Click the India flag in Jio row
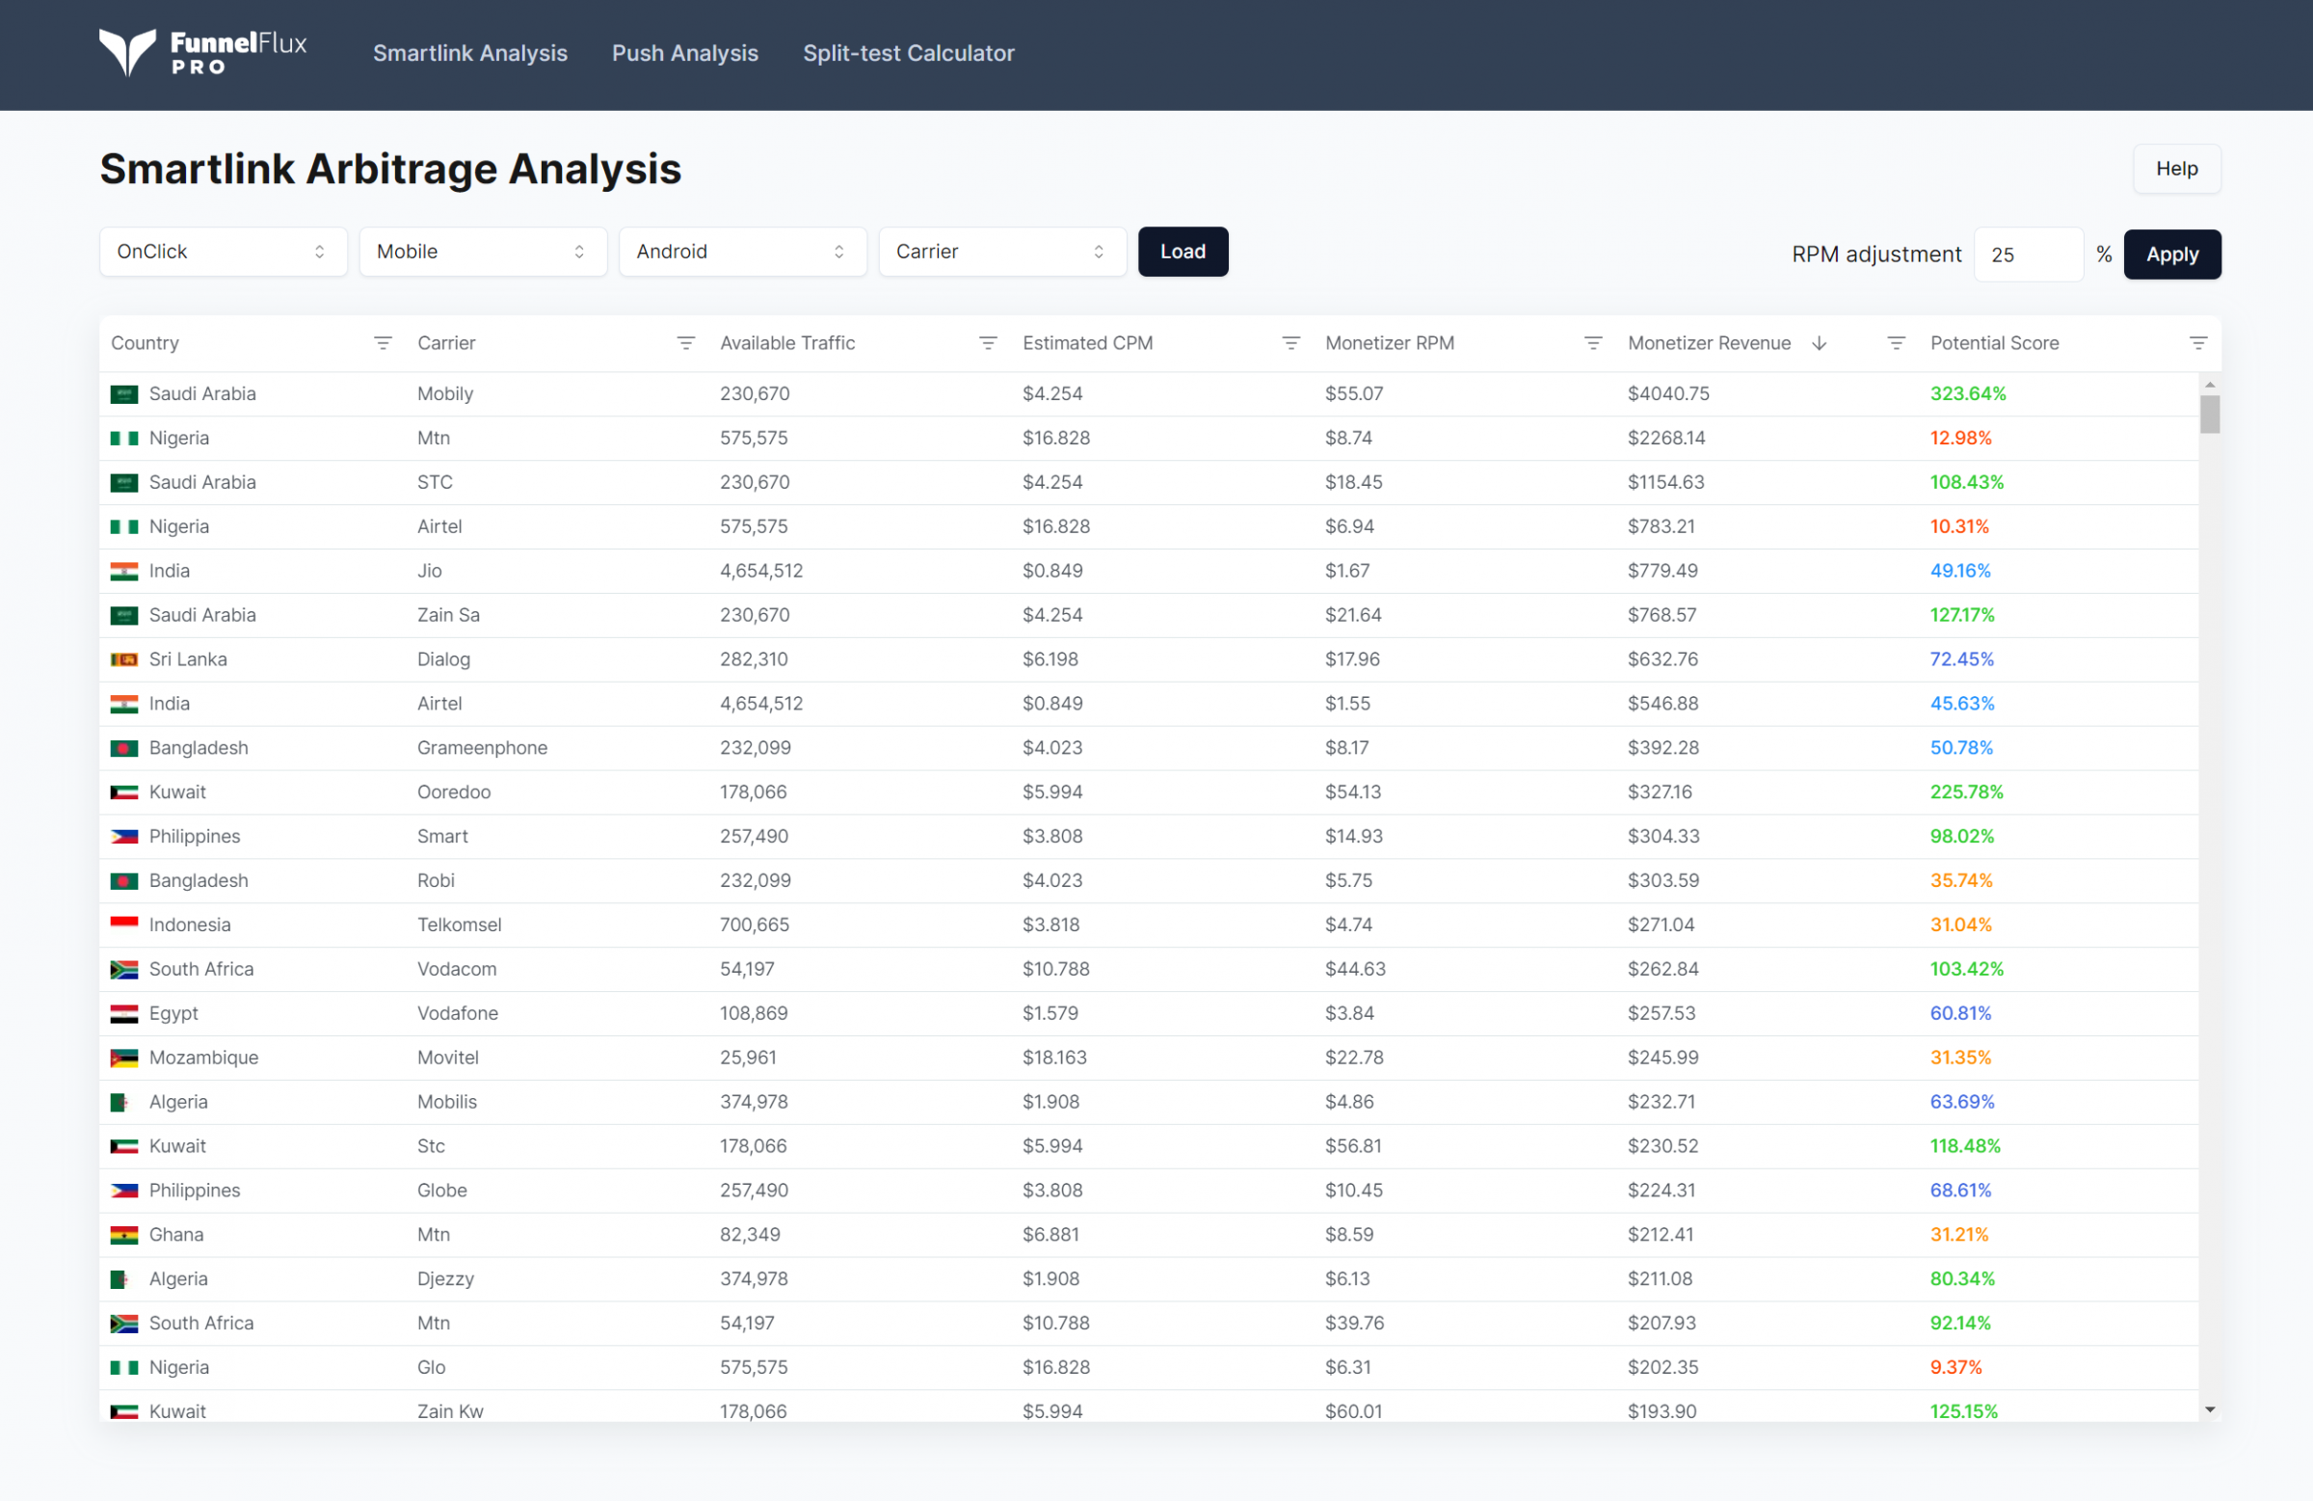Image resolution: width=2313 pixels, height=1501 pixels. [x=123, y=572]
